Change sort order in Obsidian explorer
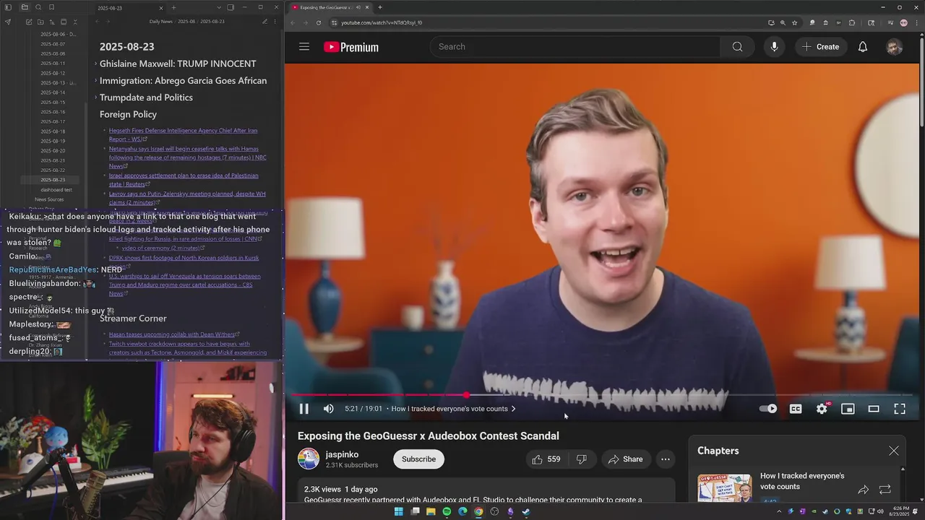The width and height of the screenshot is (925, 520). tap(52, 22)
